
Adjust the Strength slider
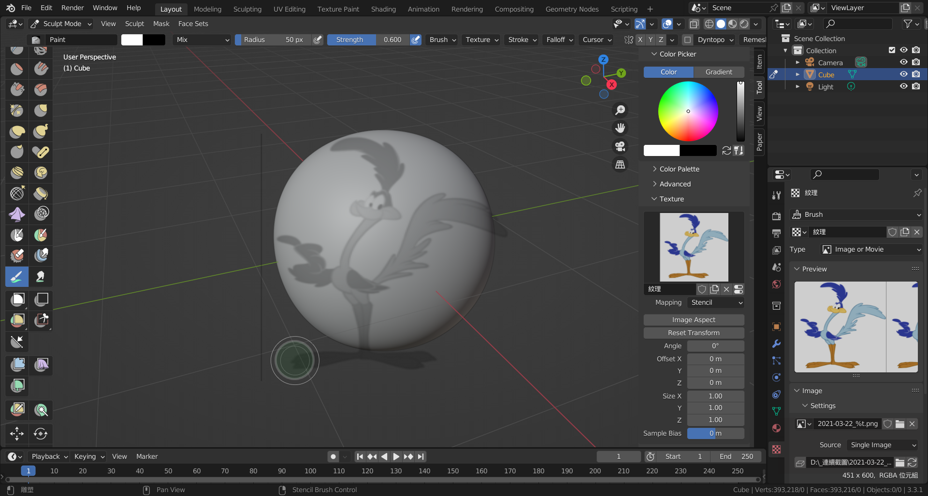point(368,40)
